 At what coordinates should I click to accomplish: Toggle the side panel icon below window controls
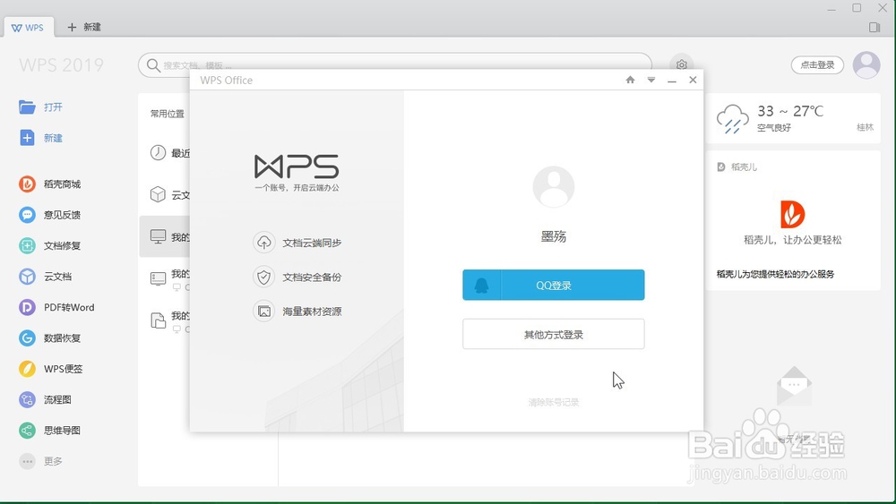[x=874, y=28]
